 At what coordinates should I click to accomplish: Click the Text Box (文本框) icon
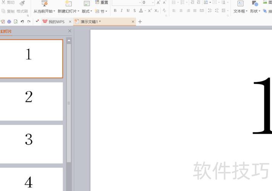coord(240,3)
